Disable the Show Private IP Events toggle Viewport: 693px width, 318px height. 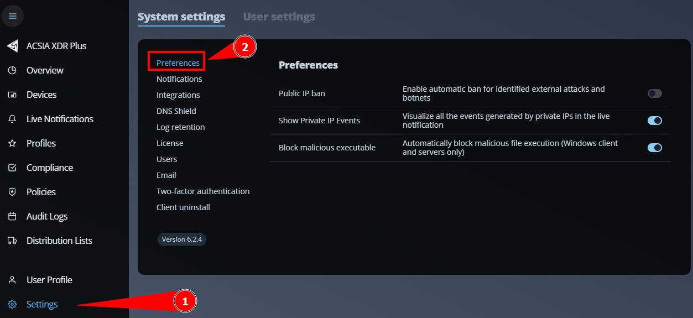tap(655, 121)
